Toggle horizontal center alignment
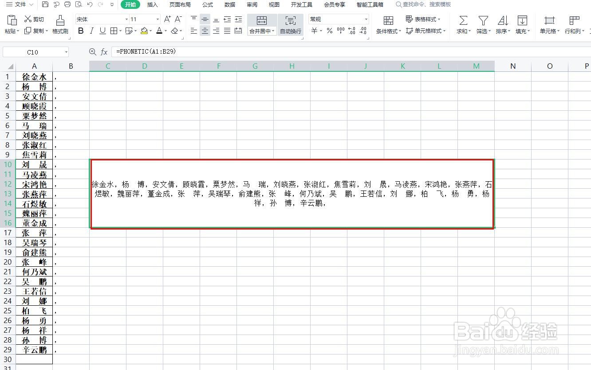Screen dimensions: 591x370 coord(205,31)
